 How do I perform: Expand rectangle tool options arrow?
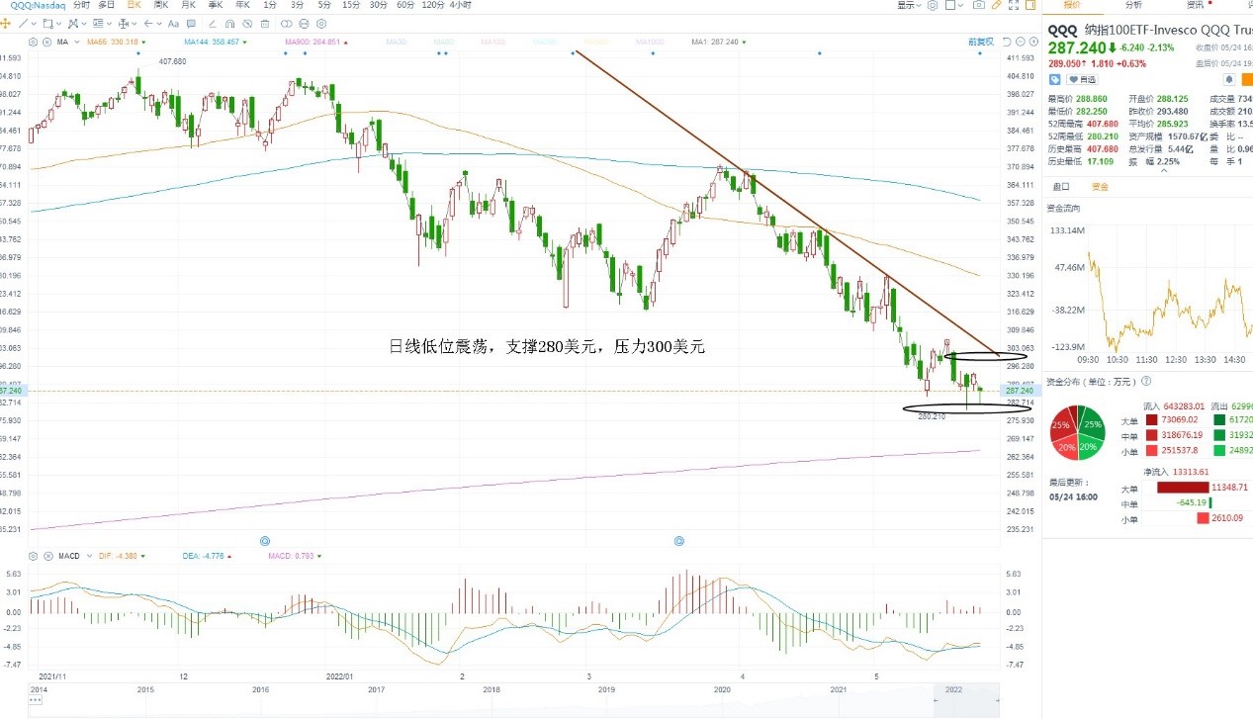click(59, 24)
